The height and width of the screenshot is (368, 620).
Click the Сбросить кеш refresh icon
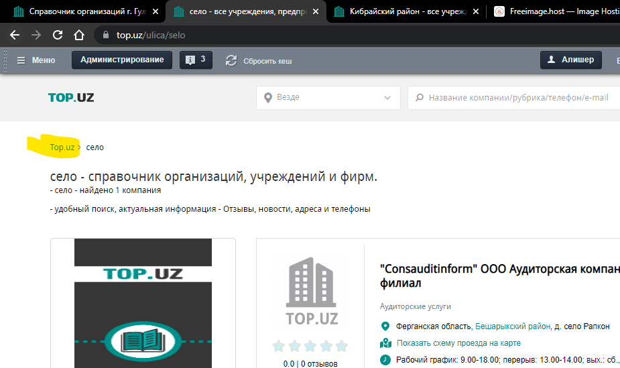[231, 60]
